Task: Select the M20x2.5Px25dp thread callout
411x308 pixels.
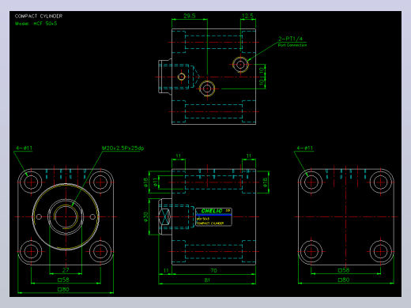Action: click(x=123, y=148)
